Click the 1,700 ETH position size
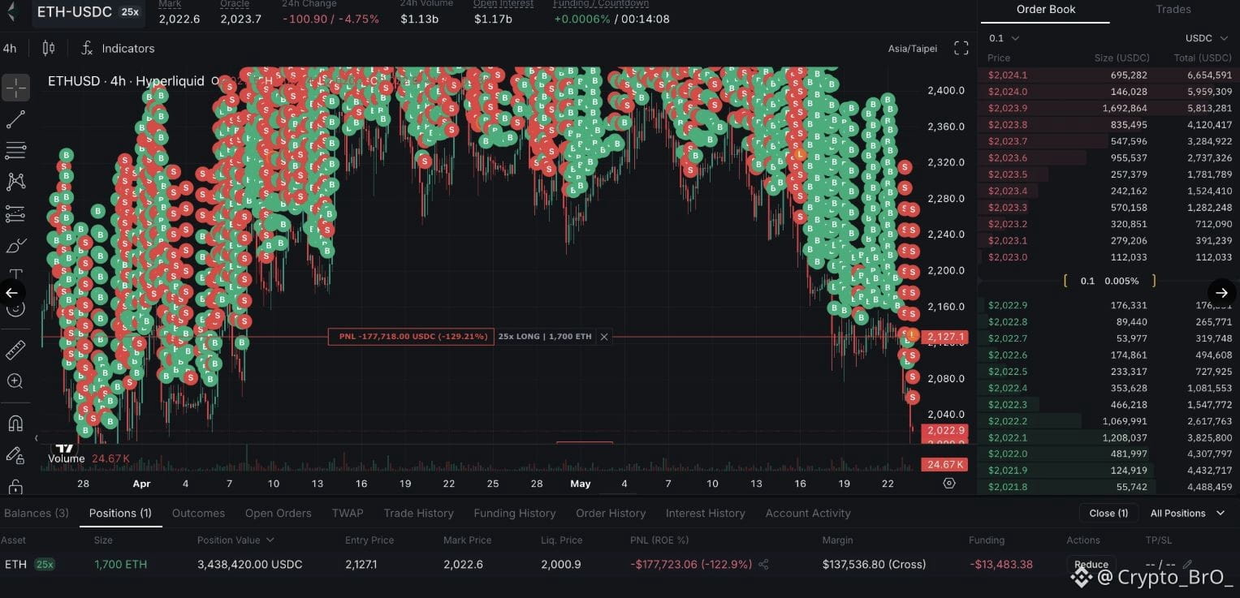1240x598 pixels. pos(121,564)
